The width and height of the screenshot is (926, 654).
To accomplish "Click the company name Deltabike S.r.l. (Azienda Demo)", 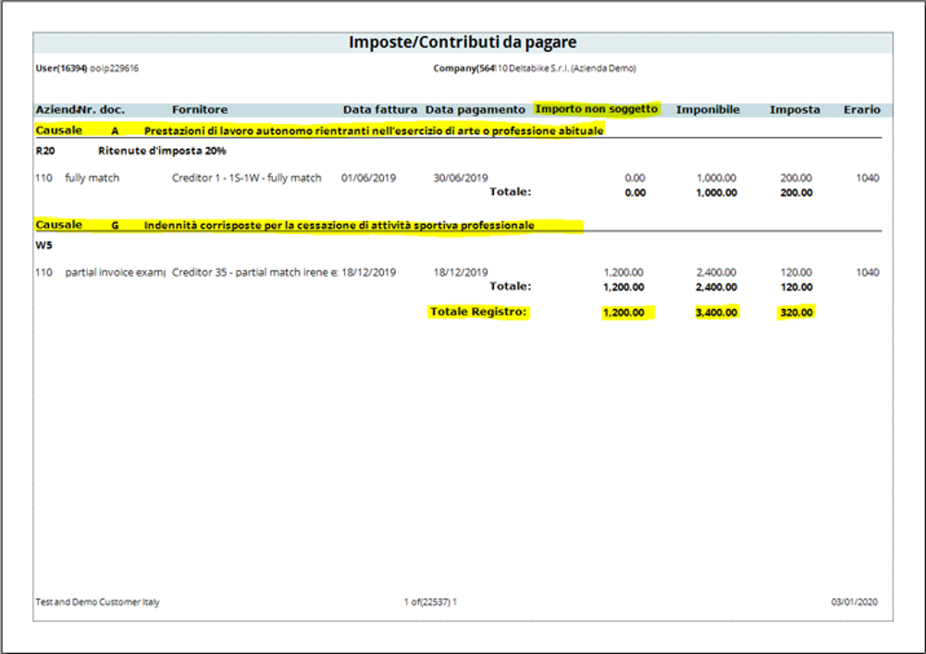I will point(573,68).
